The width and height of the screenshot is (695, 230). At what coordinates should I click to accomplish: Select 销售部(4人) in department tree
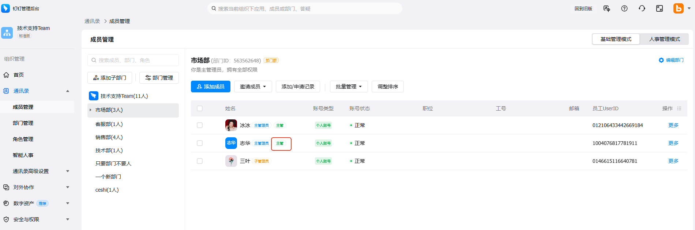coord(109,137)
